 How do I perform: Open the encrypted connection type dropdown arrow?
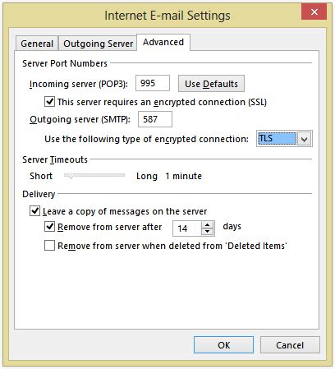pyautogui.click(x=305, y=139)
